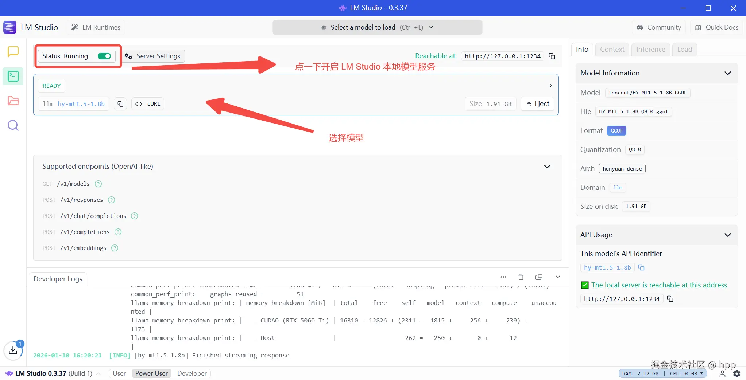Screen dimensions: 746x380
Task: Open the Chat sidebar icon
Action: point(13,52)
